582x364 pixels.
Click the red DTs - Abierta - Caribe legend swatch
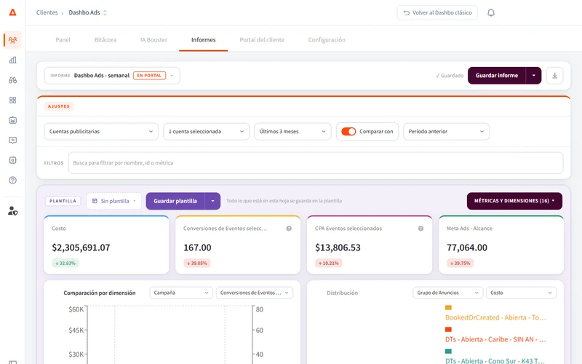click(x=448, y=330)
